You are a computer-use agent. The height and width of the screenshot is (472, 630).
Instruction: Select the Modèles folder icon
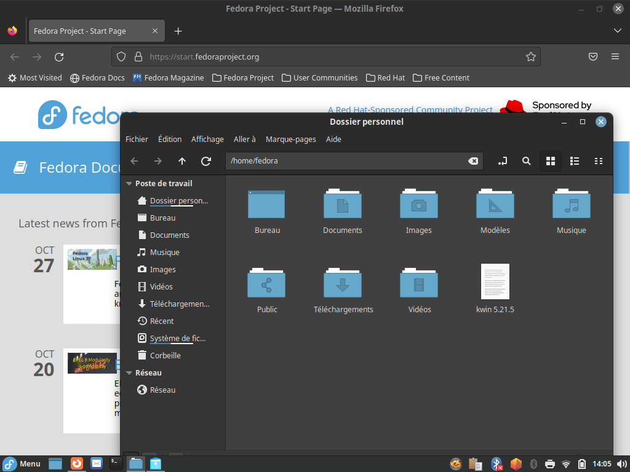[x=495, y=204]
